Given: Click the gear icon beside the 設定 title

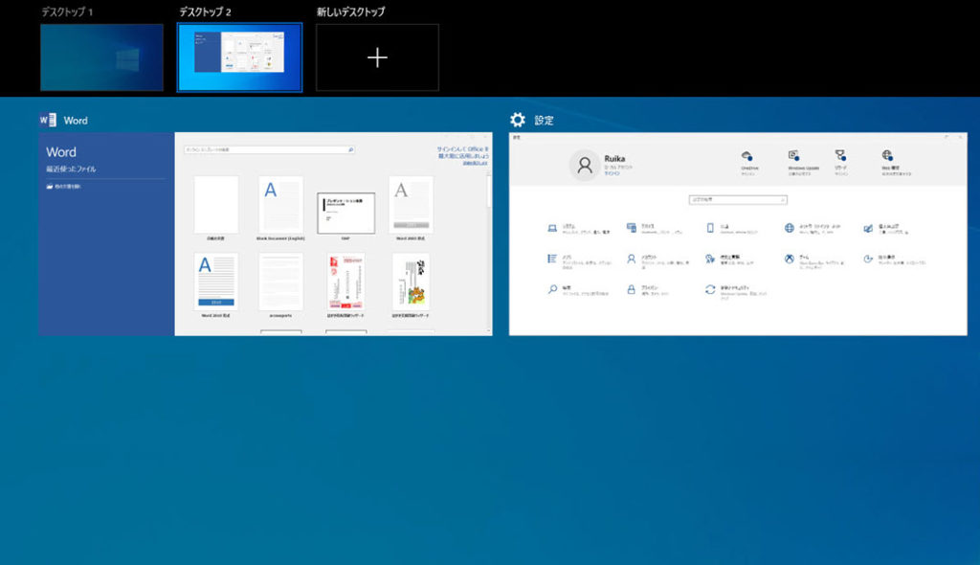Looking at the screenshot, I should point(518,120).
